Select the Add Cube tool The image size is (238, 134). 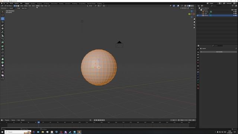(x=3, y=39)
